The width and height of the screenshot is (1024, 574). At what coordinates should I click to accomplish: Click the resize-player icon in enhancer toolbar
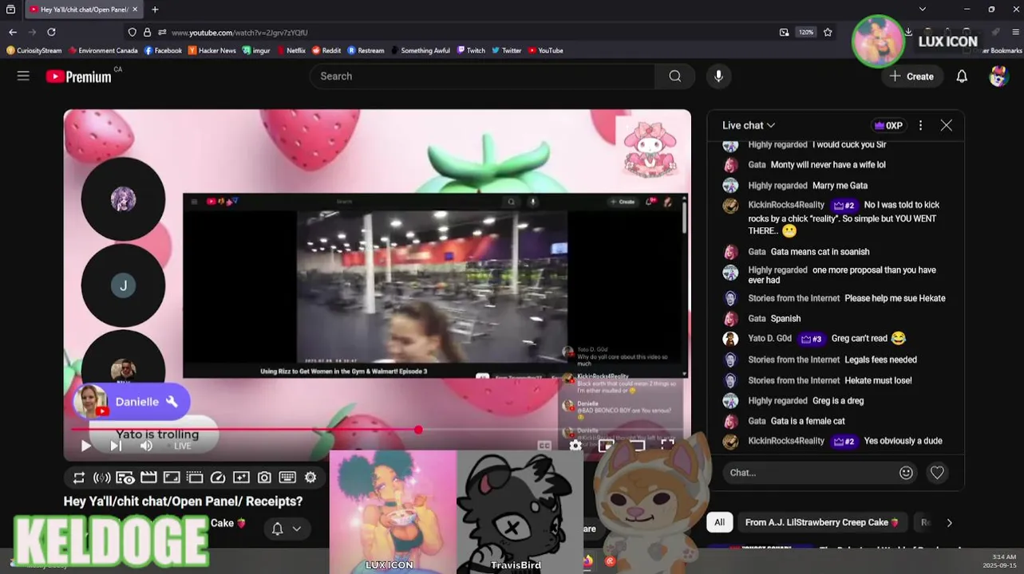pos(172,478)
